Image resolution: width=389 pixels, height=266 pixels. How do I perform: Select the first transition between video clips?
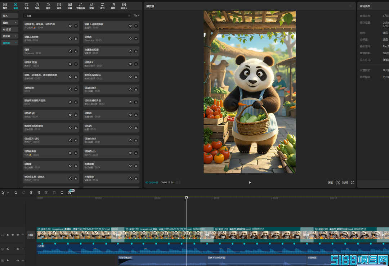click(x=118, y=234)
